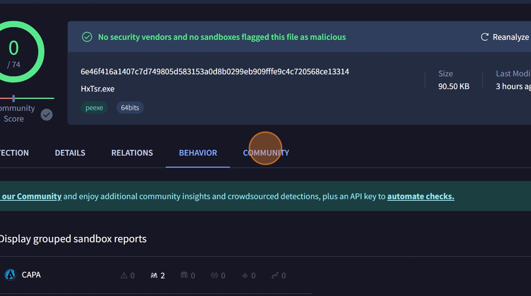Click the last CAPA row graph nodes icon
Screen dimensions: 531x296
pyautogui.click(x=275, y=275)
